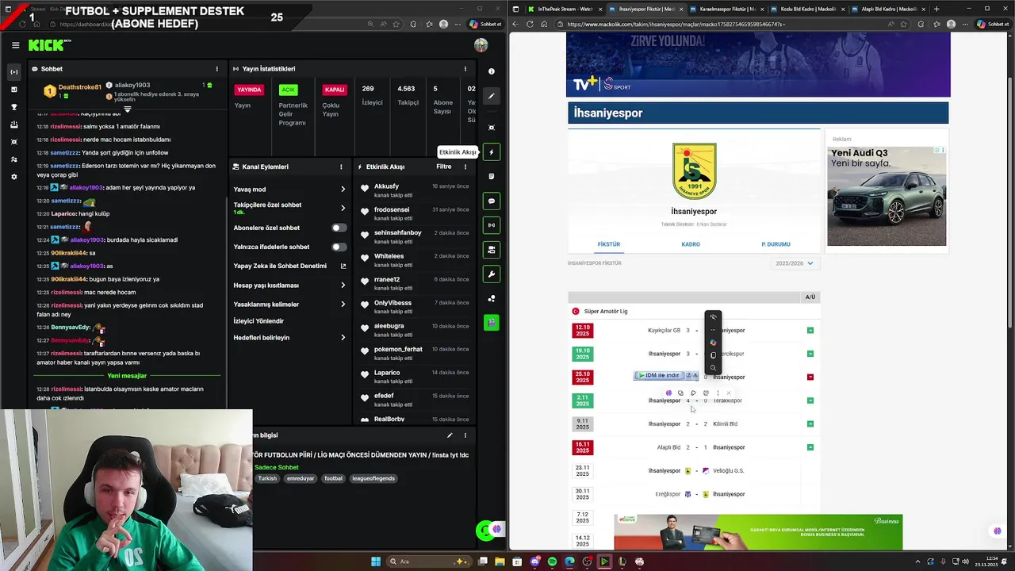This screenshot has height=571, width=1015.
Task: Click the camera widget icon in the Kick right sidebar
Action: pyautogui.click(x=492, y=127)
